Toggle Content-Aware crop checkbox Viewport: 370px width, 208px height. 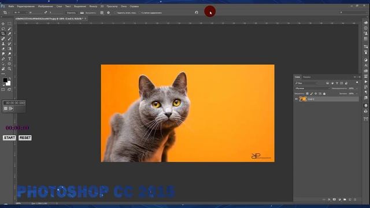click(140, 13)
